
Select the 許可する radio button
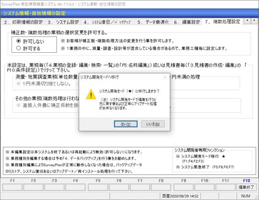click(x=19, y=48)
